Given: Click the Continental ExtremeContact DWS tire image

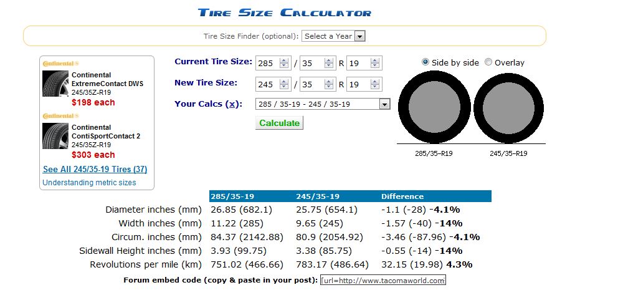Looking at the screenshot, I should [x=55, y=84].
